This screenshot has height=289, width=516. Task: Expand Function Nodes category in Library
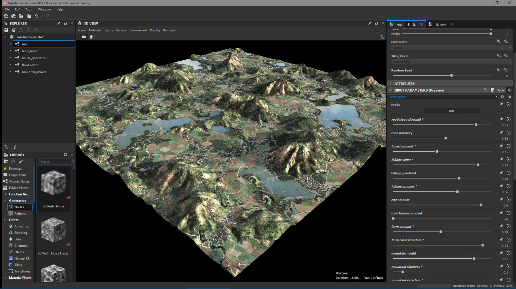pos(5,194)
